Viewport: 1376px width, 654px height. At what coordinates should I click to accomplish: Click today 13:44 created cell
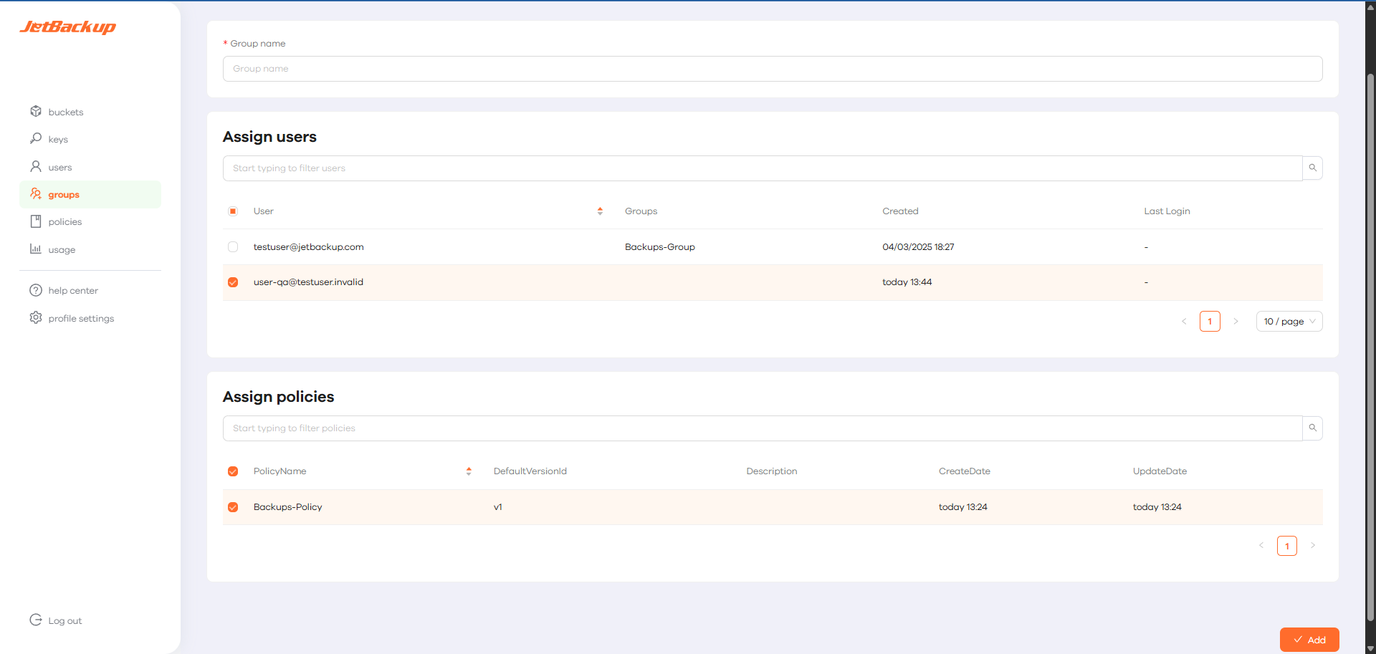[907, 282]
